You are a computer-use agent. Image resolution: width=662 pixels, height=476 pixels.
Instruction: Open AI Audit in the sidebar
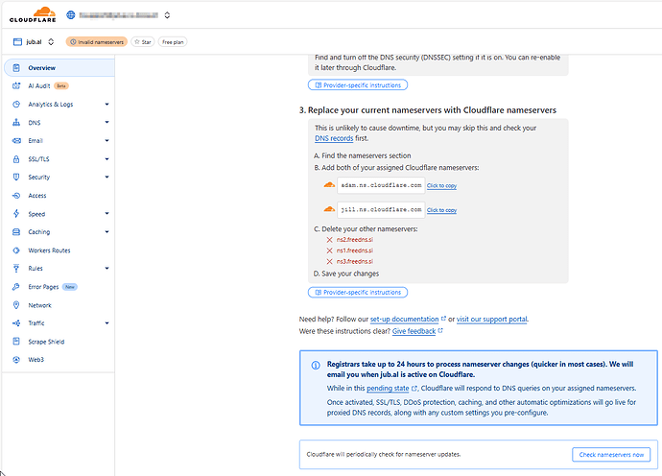pos(39,85)
